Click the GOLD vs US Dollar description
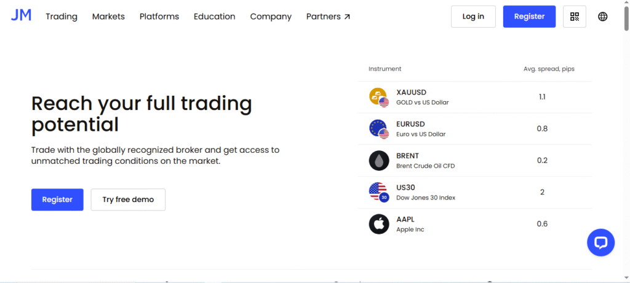The image size is (630, 283). tap(422, 103)
